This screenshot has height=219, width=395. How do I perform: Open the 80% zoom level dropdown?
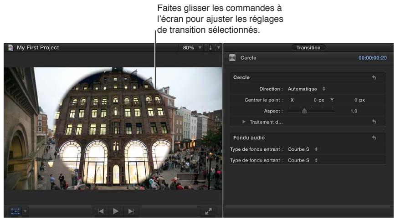click(x=192, y=47)
